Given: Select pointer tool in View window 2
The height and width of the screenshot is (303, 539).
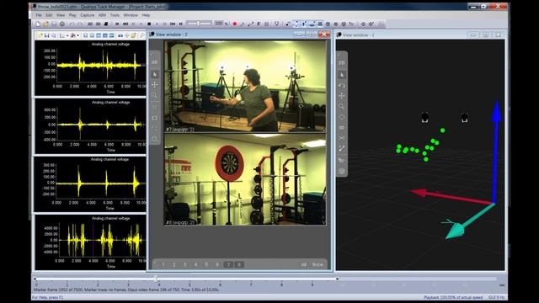Looking at the screenshot, I should 155,75.
